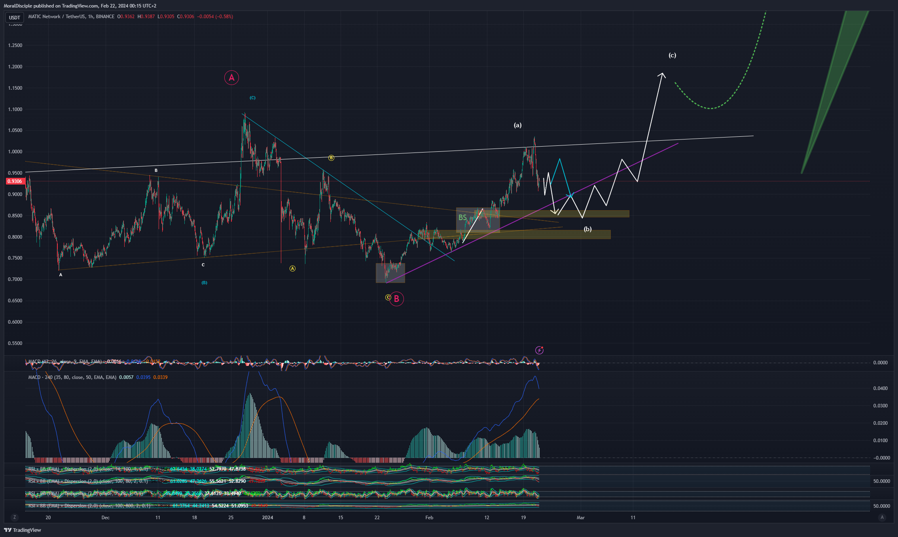Screen dimensions: 898x537
Task: Click the USDT currency button
Action: tap(15, 17)
